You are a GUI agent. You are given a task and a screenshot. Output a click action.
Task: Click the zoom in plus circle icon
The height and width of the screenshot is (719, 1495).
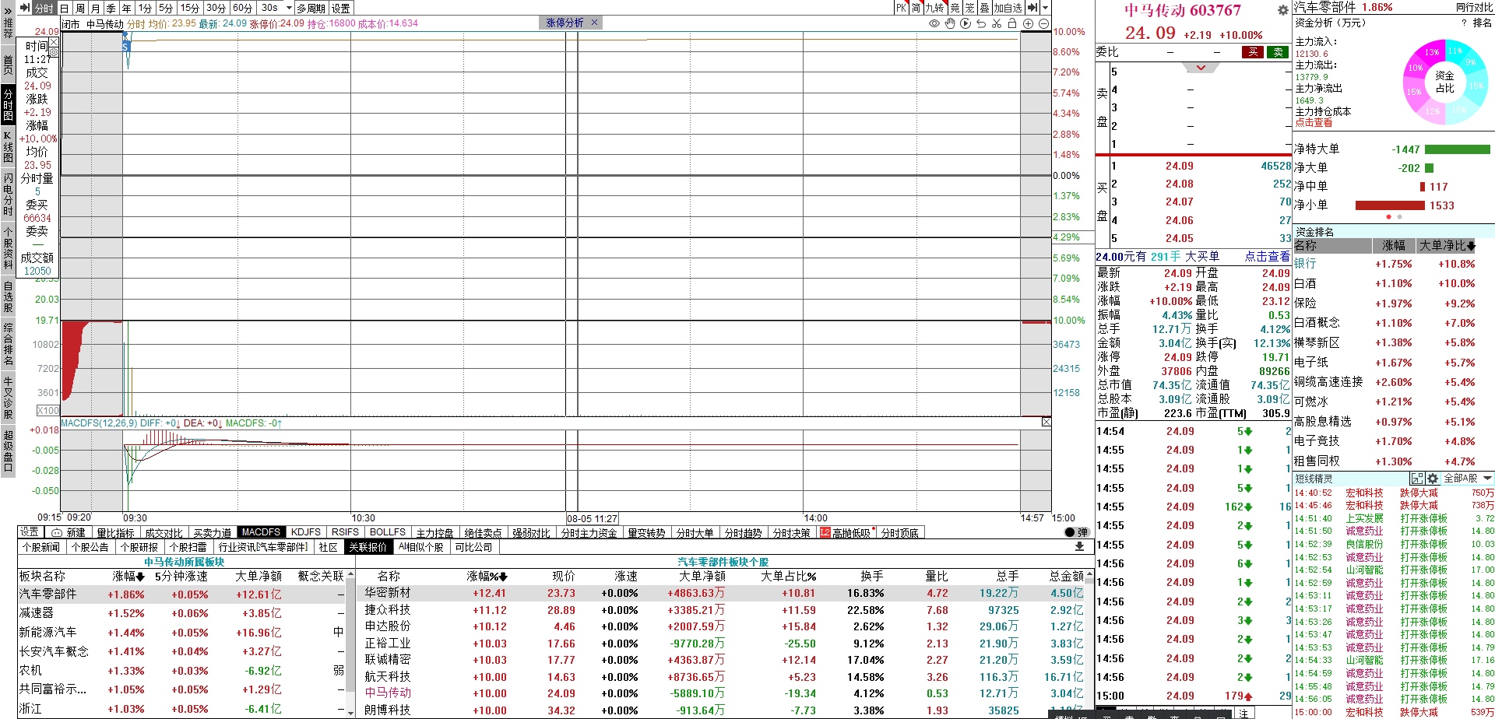coord(1028,23)
